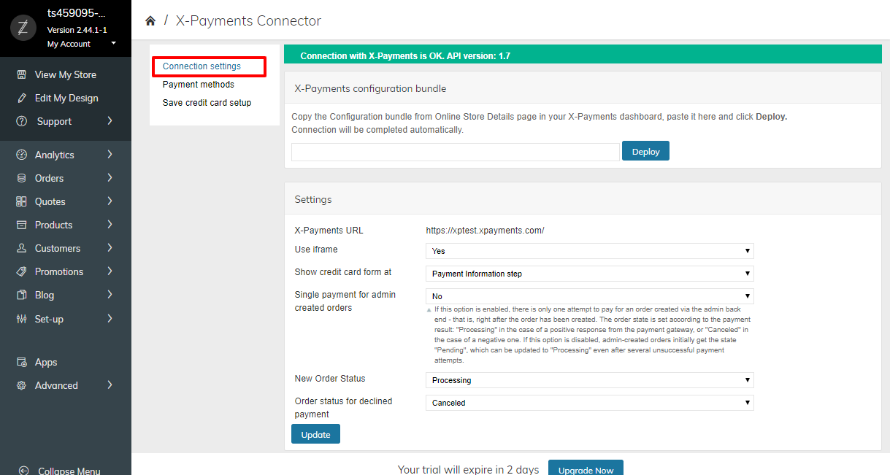Expand the Orders submenu chevron
Image resolution: width=890 pixels, height=475 pixels.
click(x=110, y=178)
